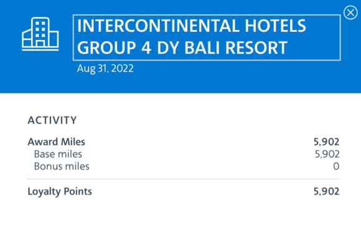This screenshot has width=361, height=225.
Task: Select the Award Miles label
Action: click(57, 141)
